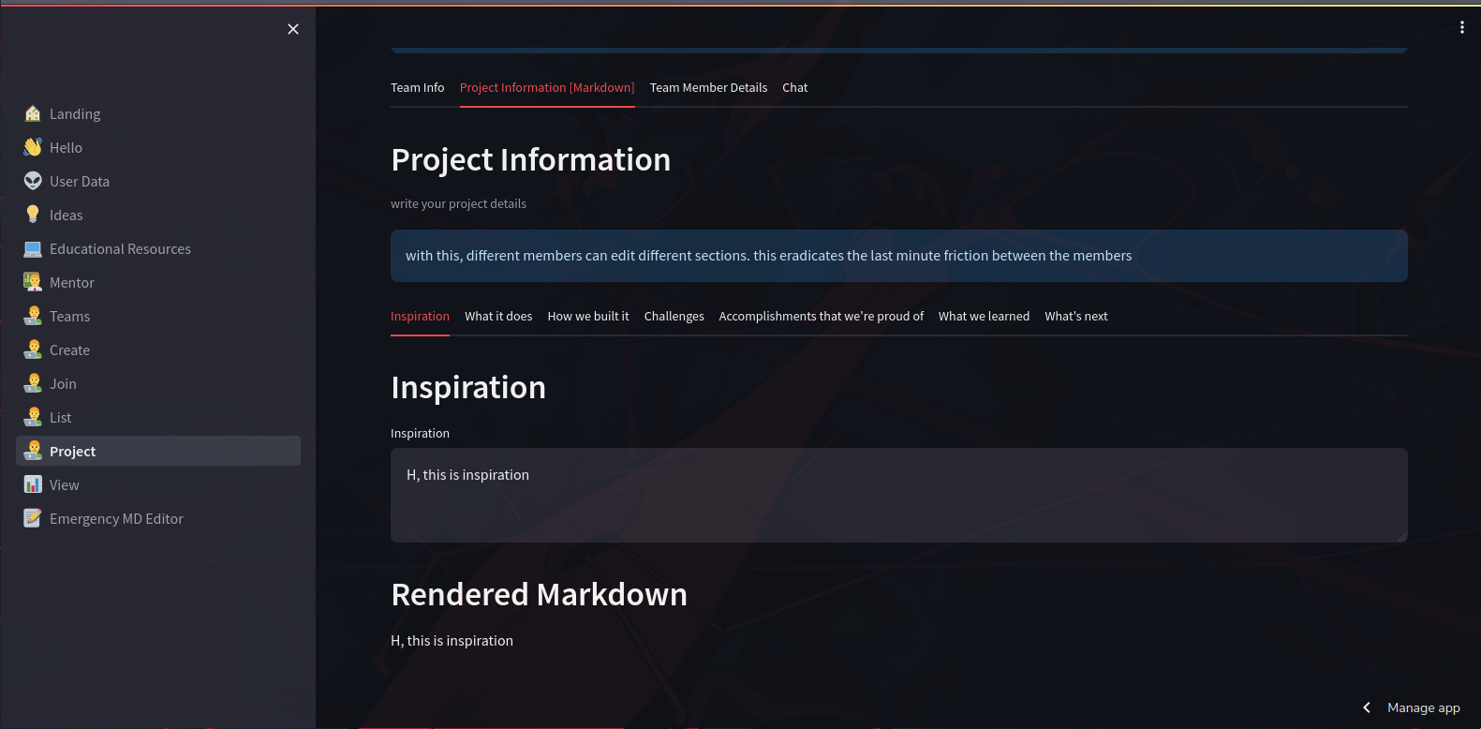Open the Ideas page
1481x729 pixels.
tap(158, 215)
